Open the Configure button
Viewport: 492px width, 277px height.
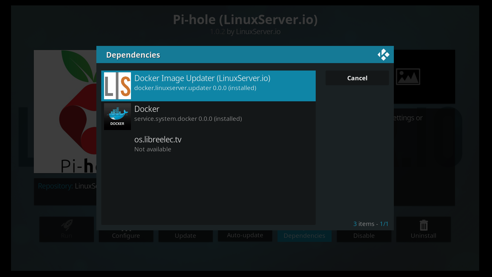[x=126, y=235]
